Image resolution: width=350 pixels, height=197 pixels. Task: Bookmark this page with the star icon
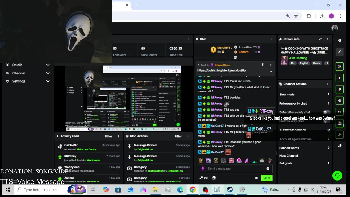pos(296,16)
